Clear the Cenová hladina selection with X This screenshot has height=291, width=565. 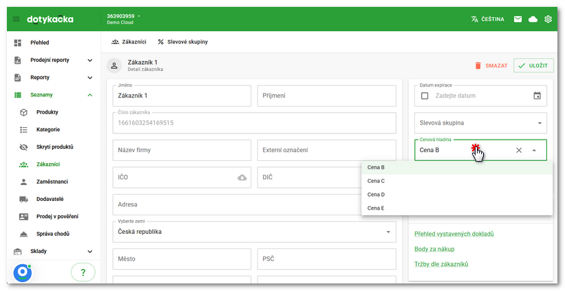tap(519, 150)
